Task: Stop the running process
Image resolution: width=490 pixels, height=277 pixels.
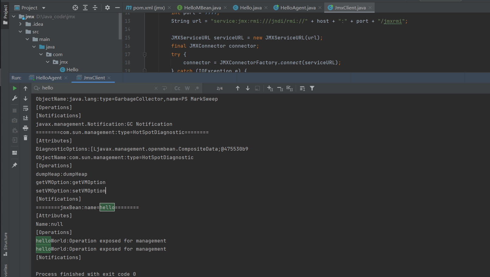Action: (x=15, y=111)
